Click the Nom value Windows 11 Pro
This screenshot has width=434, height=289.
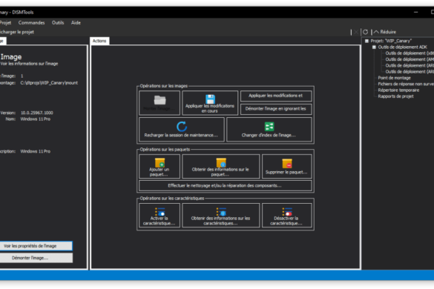pyautogui.click(x=36, y=119)
